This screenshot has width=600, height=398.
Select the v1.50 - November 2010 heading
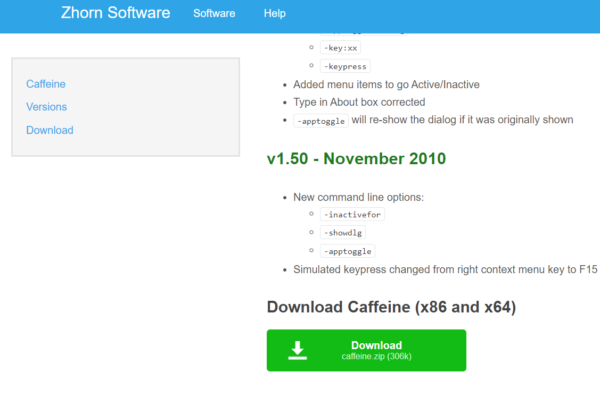point(356,158)
